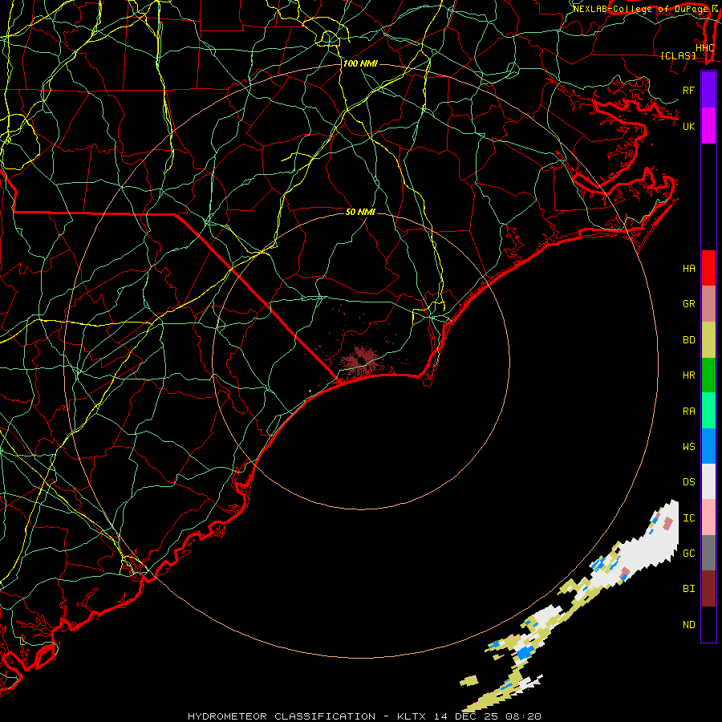Click the "50 NMI" range ring label
Image resolution: width=722 pixels, height=722 pixels.
pos(360,212)
